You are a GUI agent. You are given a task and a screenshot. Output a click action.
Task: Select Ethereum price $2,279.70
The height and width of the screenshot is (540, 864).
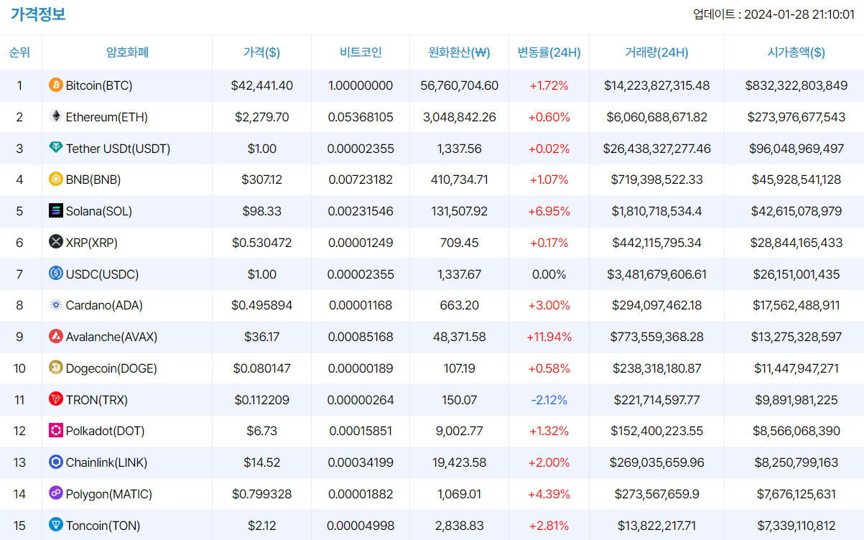coord(262,117)
